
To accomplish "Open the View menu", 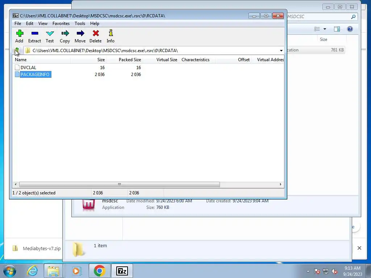I will (43, 24).
